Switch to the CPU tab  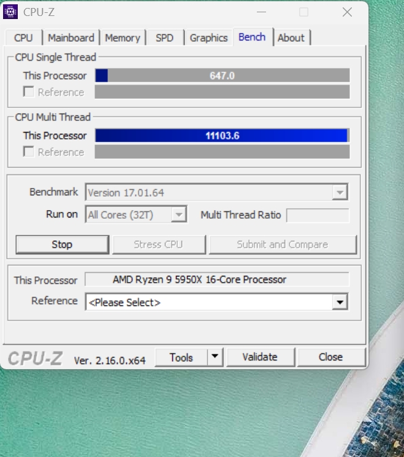[23, 38]
